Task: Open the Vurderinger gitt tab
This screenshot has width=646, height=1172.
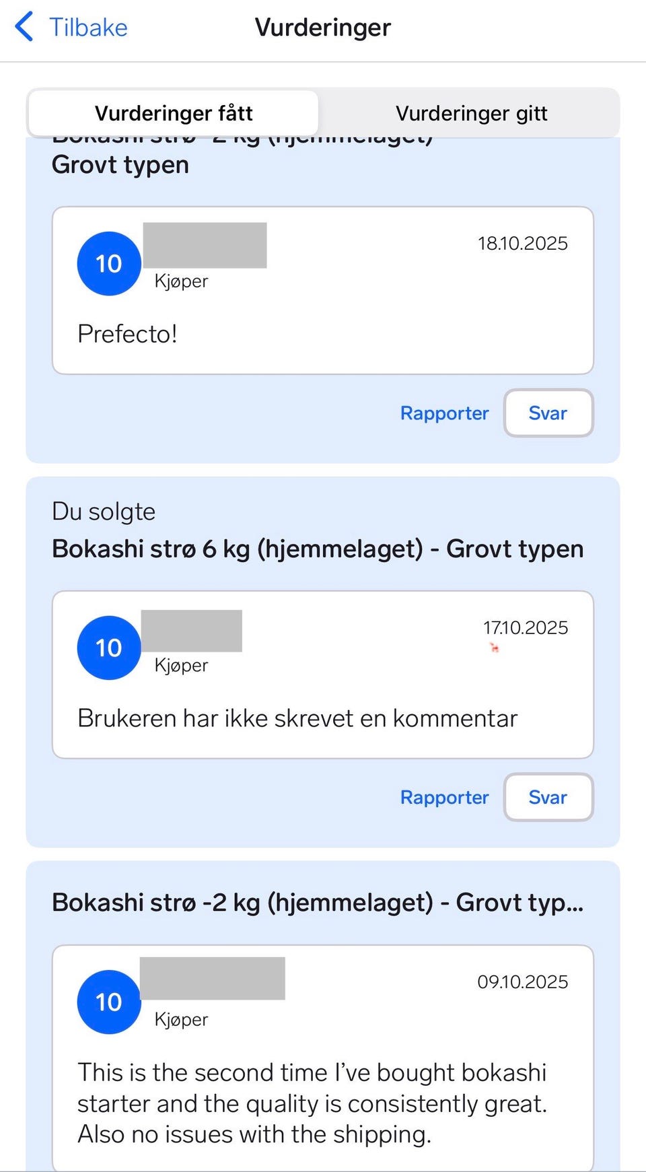Action: pos(471,113)
